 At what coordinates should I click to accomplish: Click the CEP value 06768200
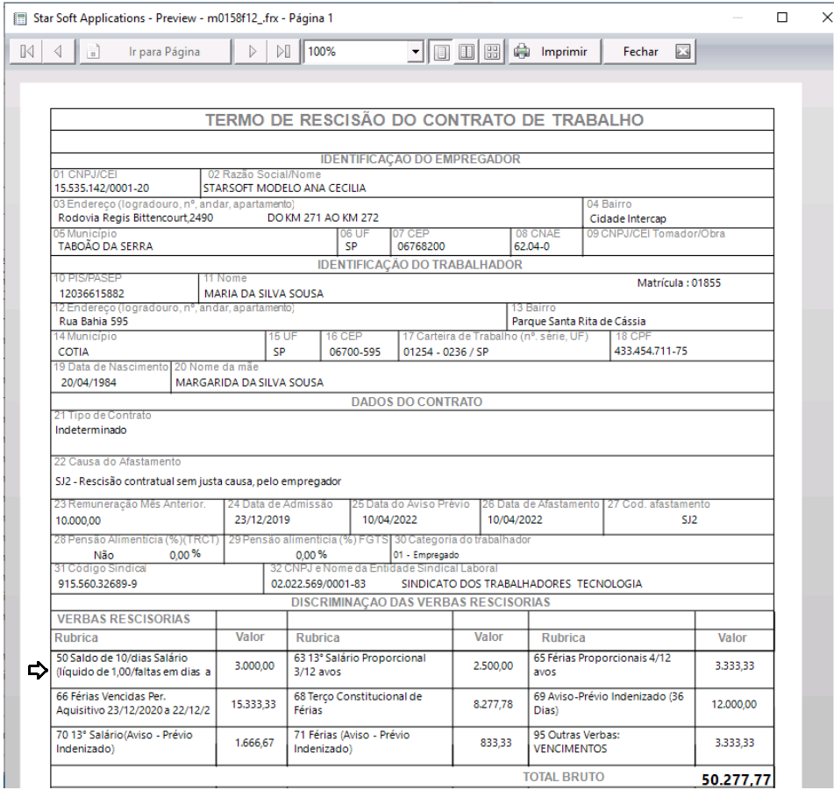(x=421, y=246)
